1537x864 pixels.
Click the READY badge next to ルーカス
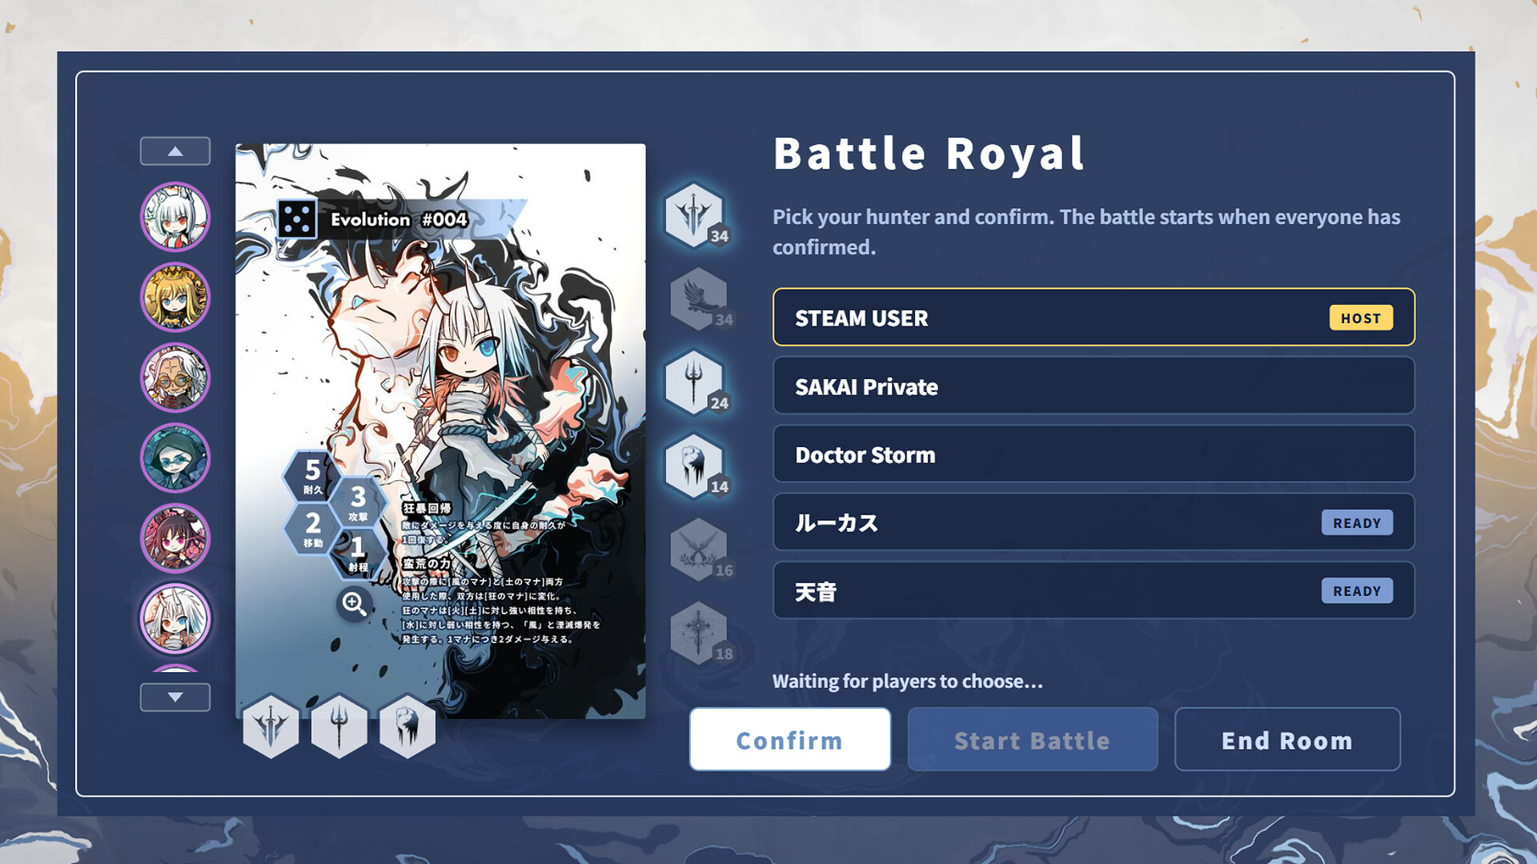pos(1357,522)
